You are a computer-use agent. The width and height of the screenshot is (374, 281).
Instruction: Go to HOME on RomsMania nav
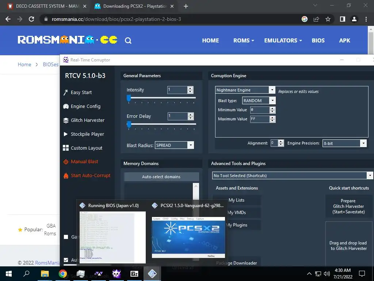210,41
